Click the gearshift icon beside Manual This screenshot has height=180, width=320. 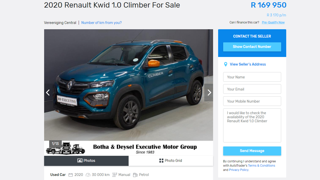pyautogui.click(x=115, y=175)
